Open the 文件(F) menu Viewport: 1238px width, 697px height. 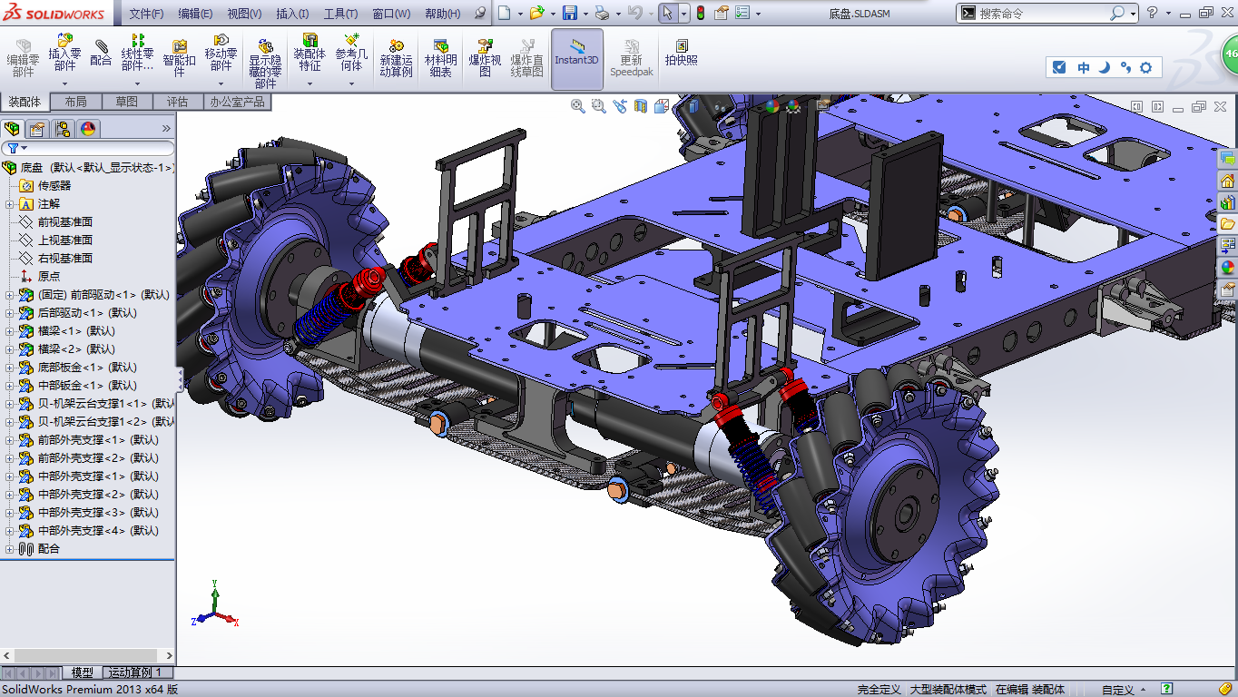pyautogui.click(x=146, y=14)
